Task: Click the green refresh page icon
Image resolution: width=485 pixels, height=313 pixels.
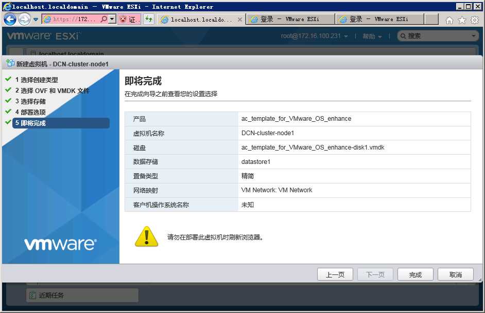Action: tap(149, 19)
